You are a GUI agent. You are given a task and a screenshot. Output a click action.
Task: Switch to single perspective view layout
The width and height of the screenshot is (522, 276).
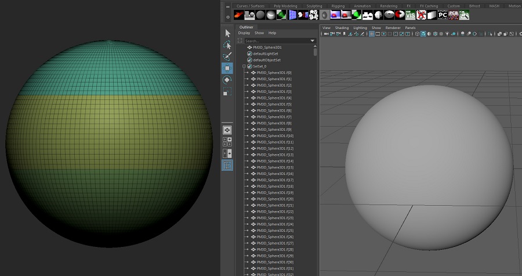[227, 130]
